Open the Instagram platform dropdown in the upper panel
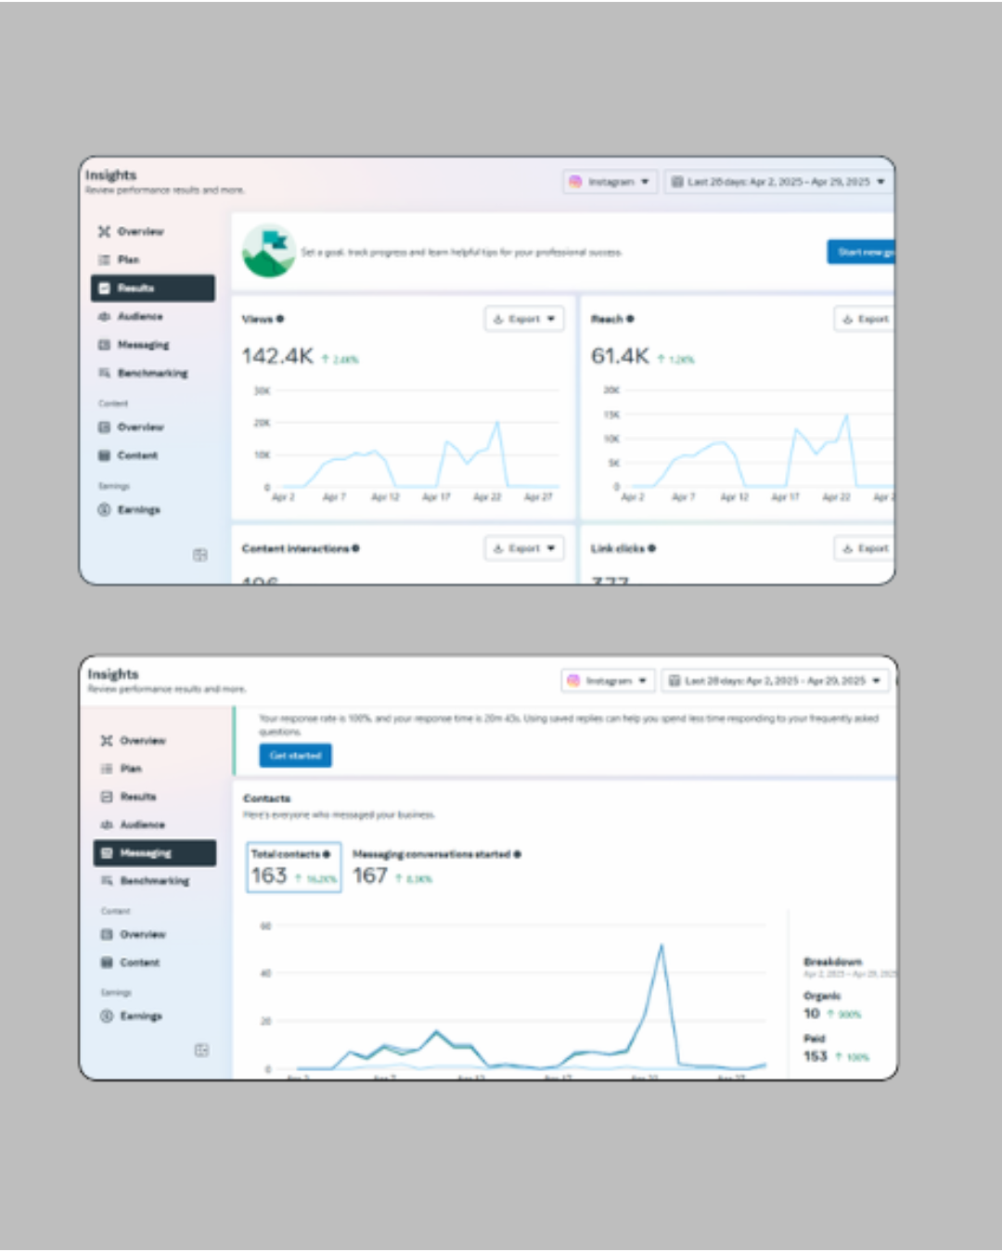1002x1252 pixels. point(610,182)
